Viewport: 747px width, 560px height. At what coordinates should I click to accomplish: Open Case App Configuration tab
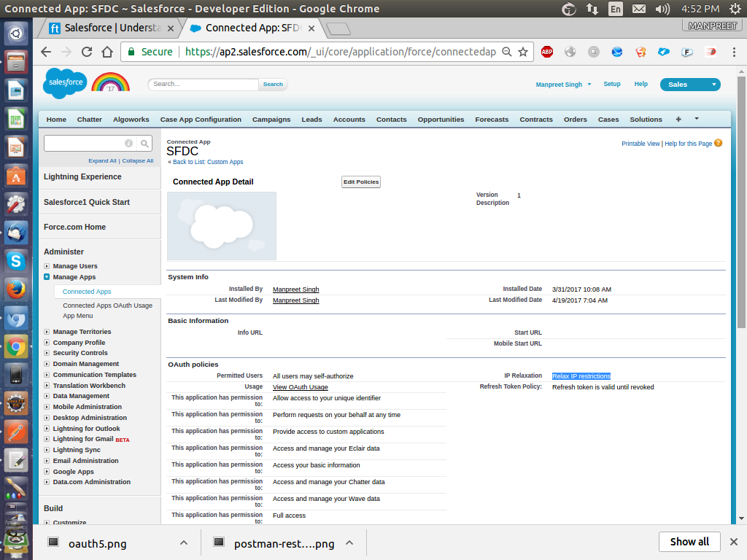click(201, 120)
